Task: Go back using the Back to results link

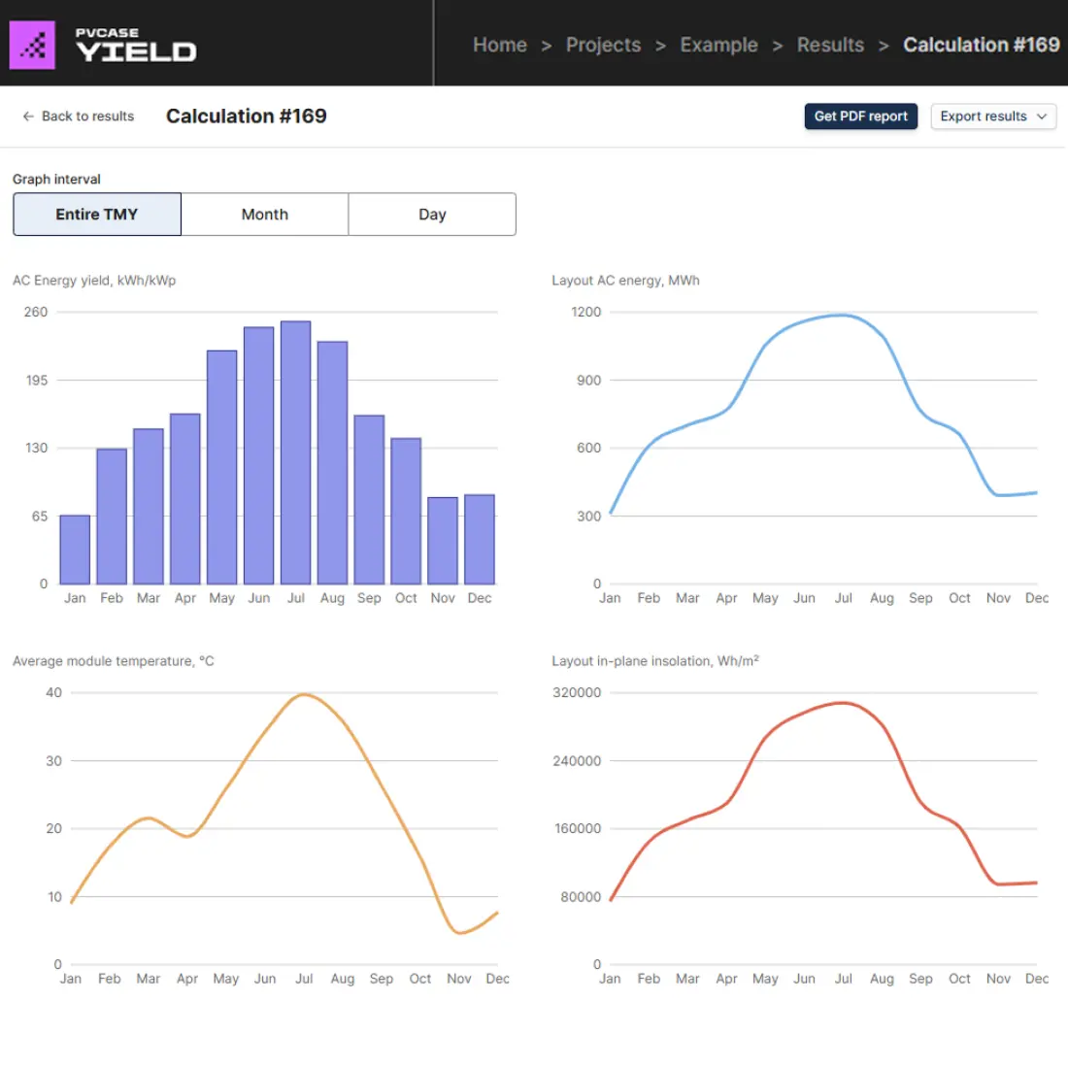Action: [x=87, y=117]
